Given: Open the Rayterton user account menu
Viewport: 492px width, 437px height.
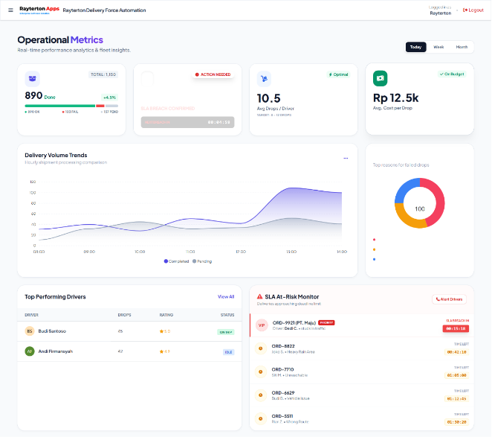Looking at the screenshot, I should pyautogui.click(x=440, y=10).
